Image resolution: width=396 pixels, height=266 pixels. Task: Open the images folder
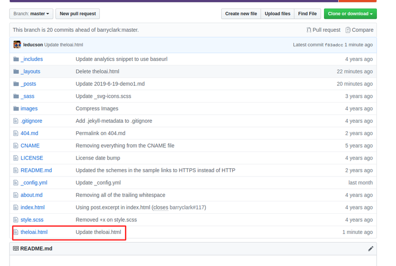(29, 108)
